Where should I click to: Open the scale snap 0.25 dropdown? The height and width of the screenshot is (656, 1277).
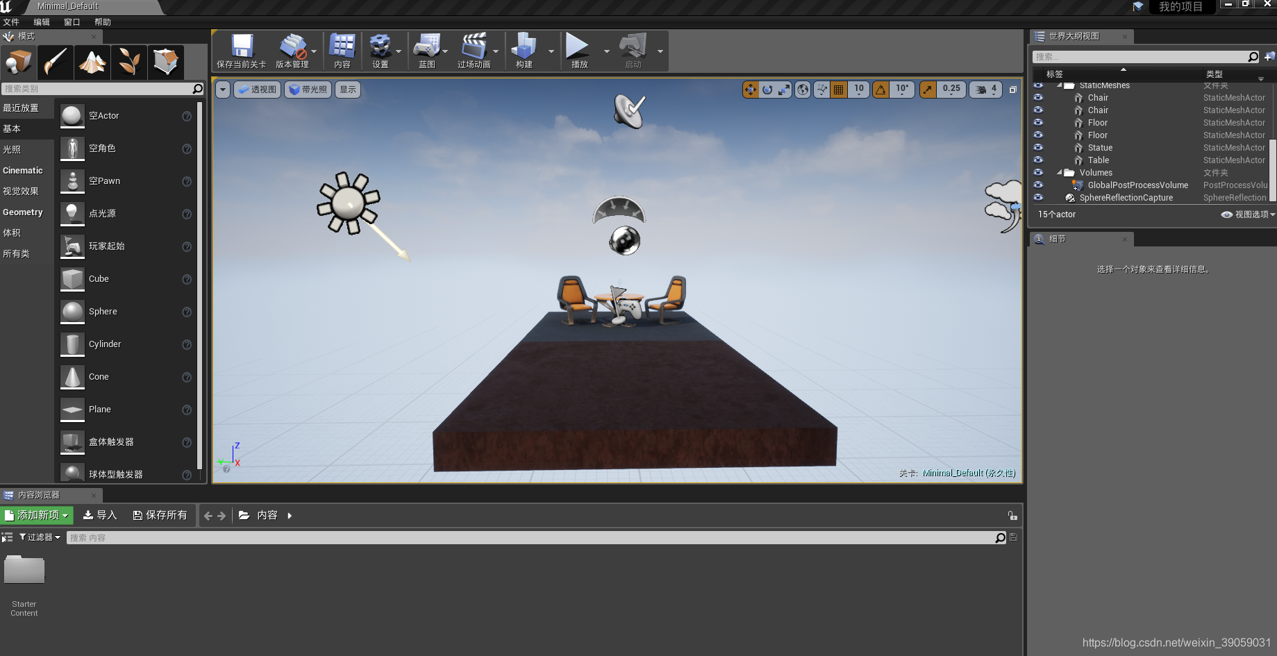click(x=951, y=90)
